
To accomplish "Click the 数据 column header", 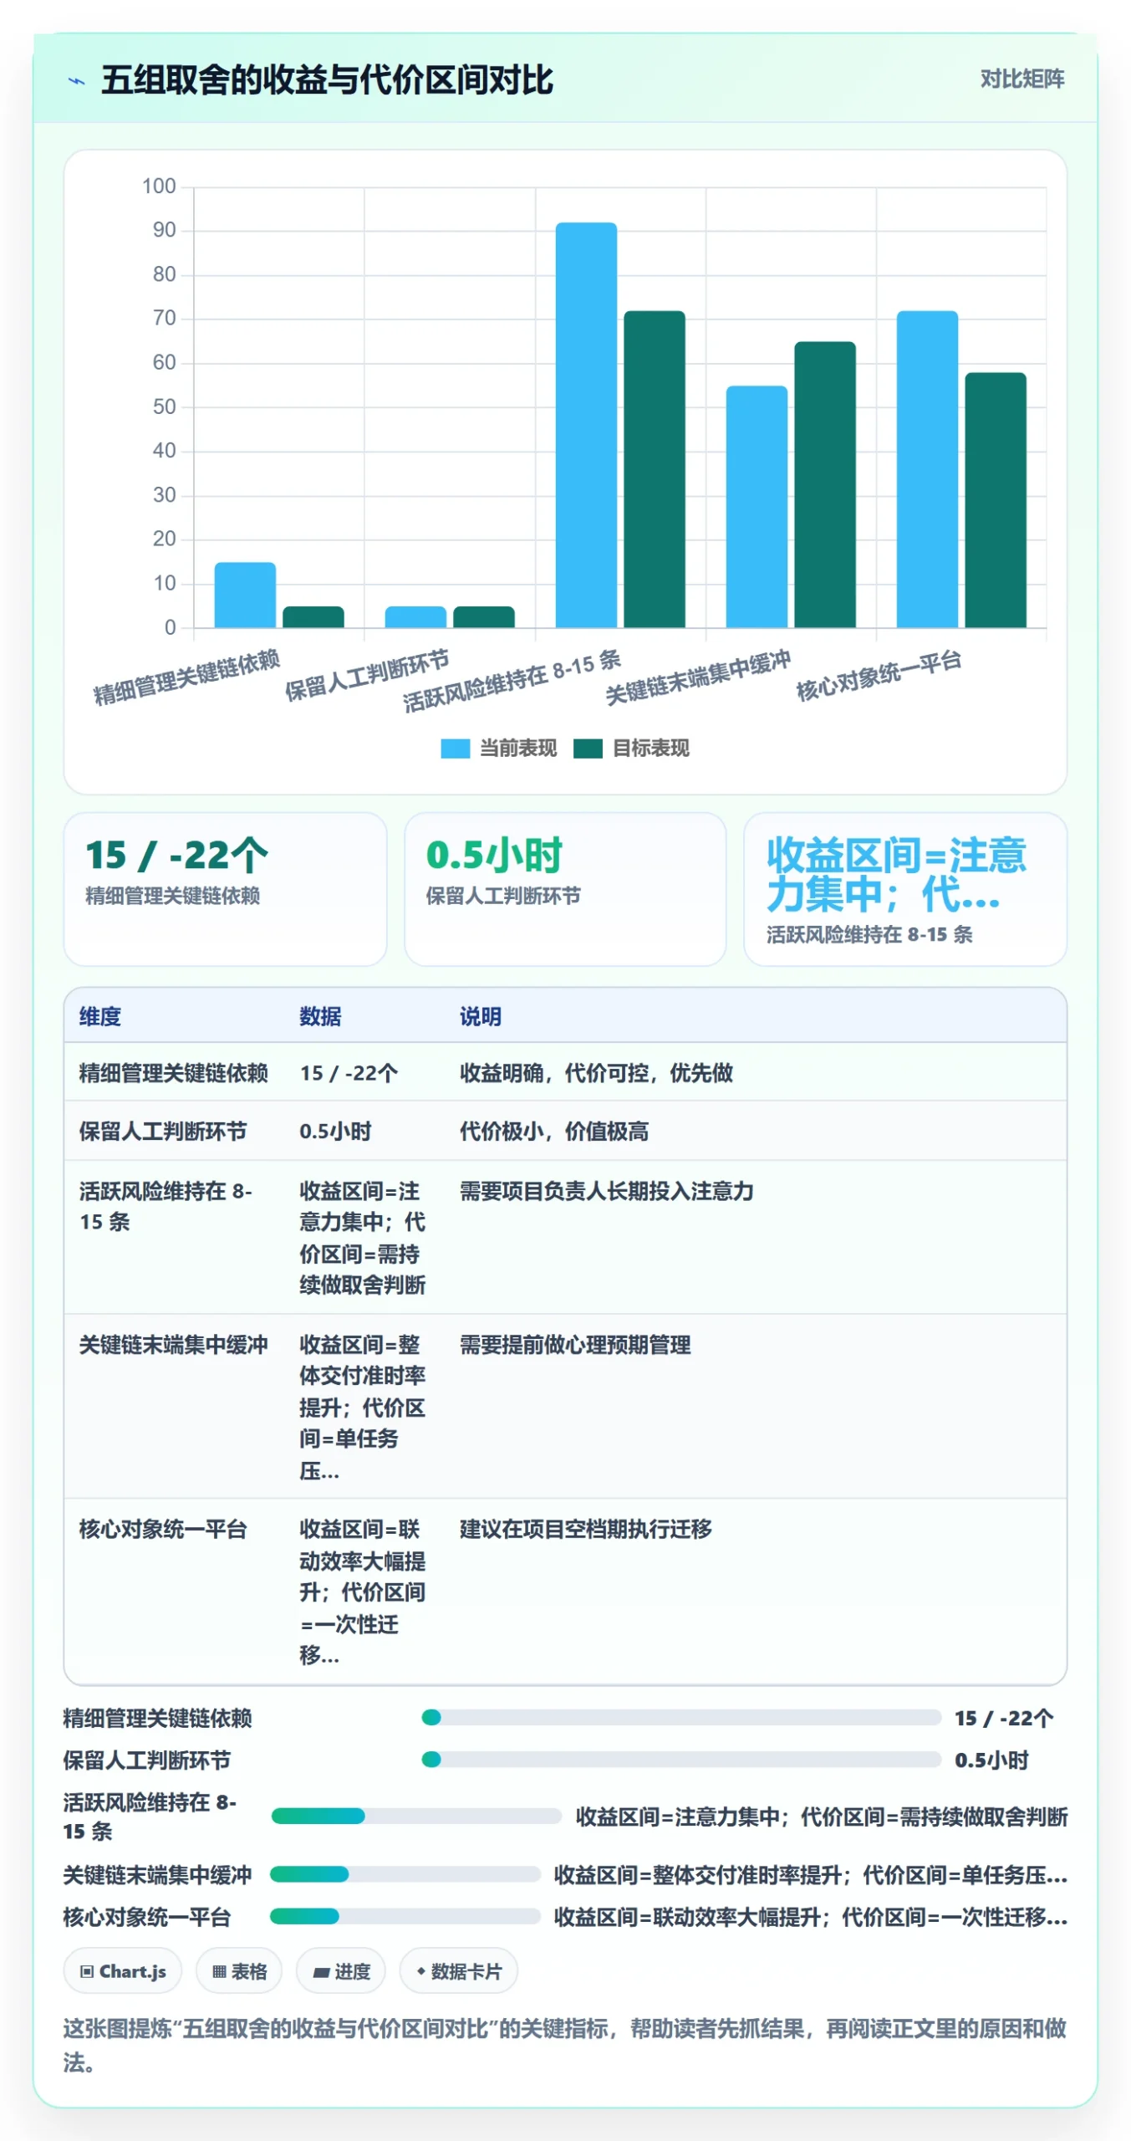I will coord(320,1016).
